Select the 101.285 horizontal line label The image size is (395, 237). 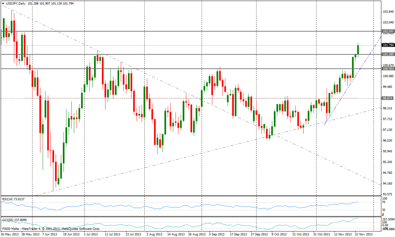click(387, 54)
